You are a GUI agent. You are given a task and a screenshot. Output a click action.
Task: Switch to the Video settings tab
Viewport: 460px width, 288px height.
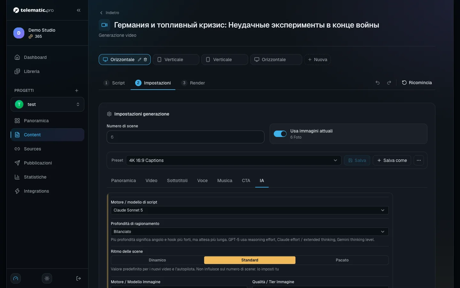pyautogui.click(x=151, y=180)
